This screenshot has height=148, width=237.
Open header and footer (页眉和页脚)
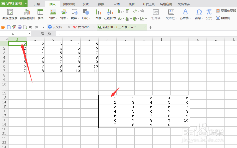(x=226, y=11)
